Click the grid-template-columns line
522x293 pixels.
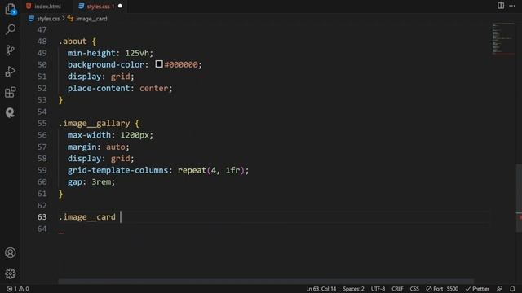point(158,170)
